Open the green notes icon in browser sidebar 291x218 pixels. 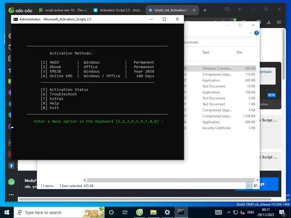pos(11,182)
